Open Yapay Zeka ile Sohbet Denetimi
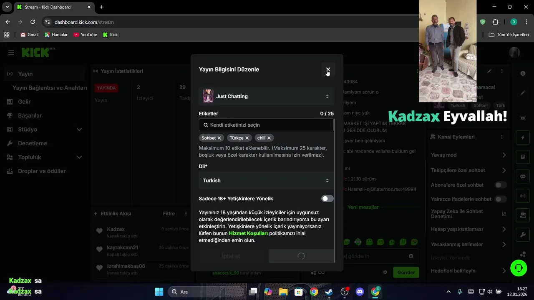 (x=469, y=214)
